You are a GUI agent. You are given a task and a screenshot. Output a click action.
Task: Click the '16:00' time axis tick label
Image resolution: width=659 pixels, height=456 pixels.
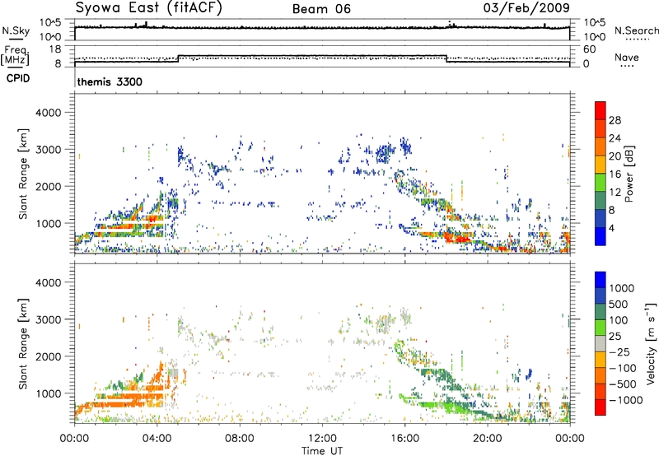pyautogui.click(x=404, y=438)
